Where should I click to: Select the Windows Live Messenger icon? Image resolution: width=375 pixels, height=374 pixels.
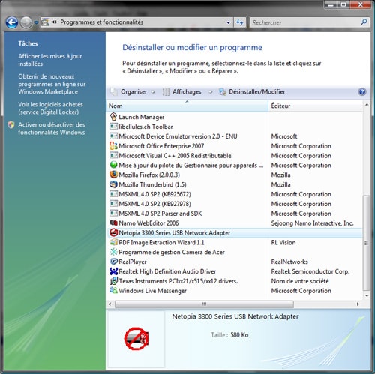(113, 290)
